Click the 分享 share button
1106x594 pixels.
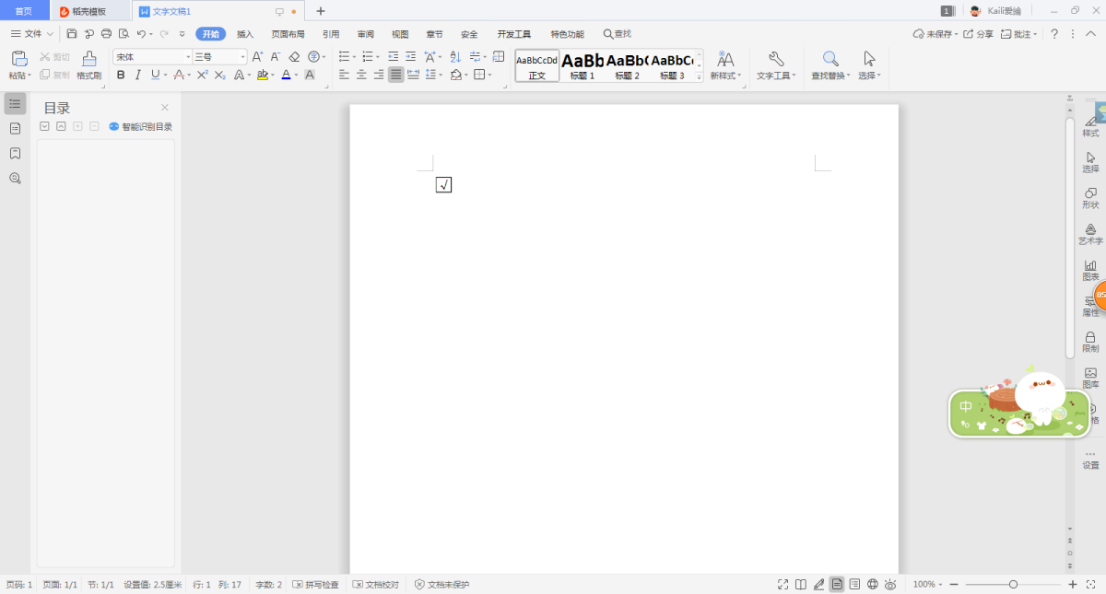click(978, 34)
